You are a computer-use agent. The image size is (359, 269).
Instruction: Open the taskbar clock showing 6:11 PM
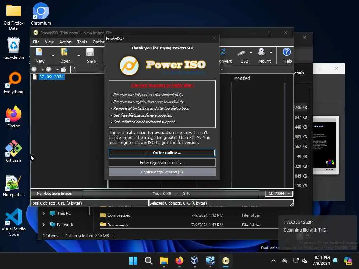click(321, 261)
